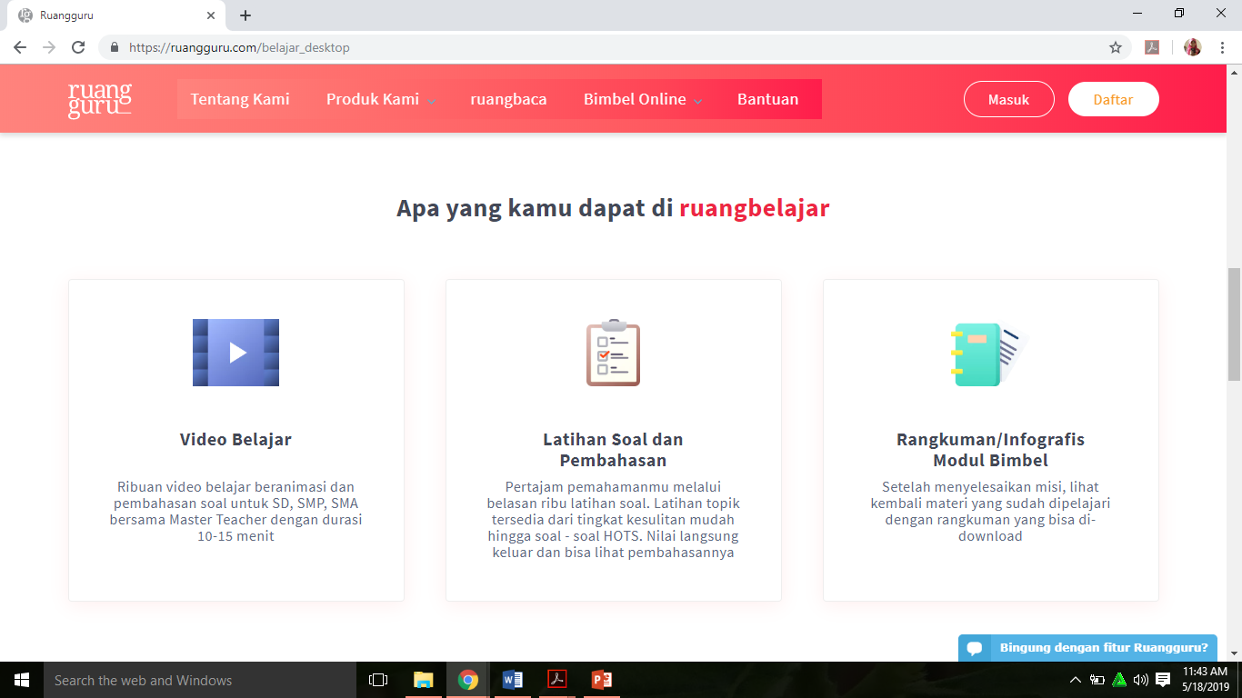The height and width of the screenshot is (698, 1242).
Task: Open PowerPoint from the taskbar
Action: (602, 680)
